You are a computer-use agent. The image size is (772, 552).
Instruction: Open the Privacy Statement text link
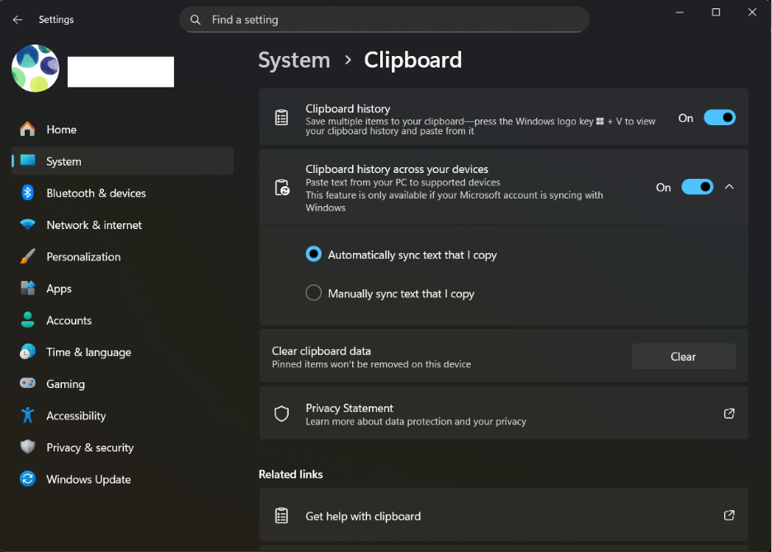click(349, 408)
